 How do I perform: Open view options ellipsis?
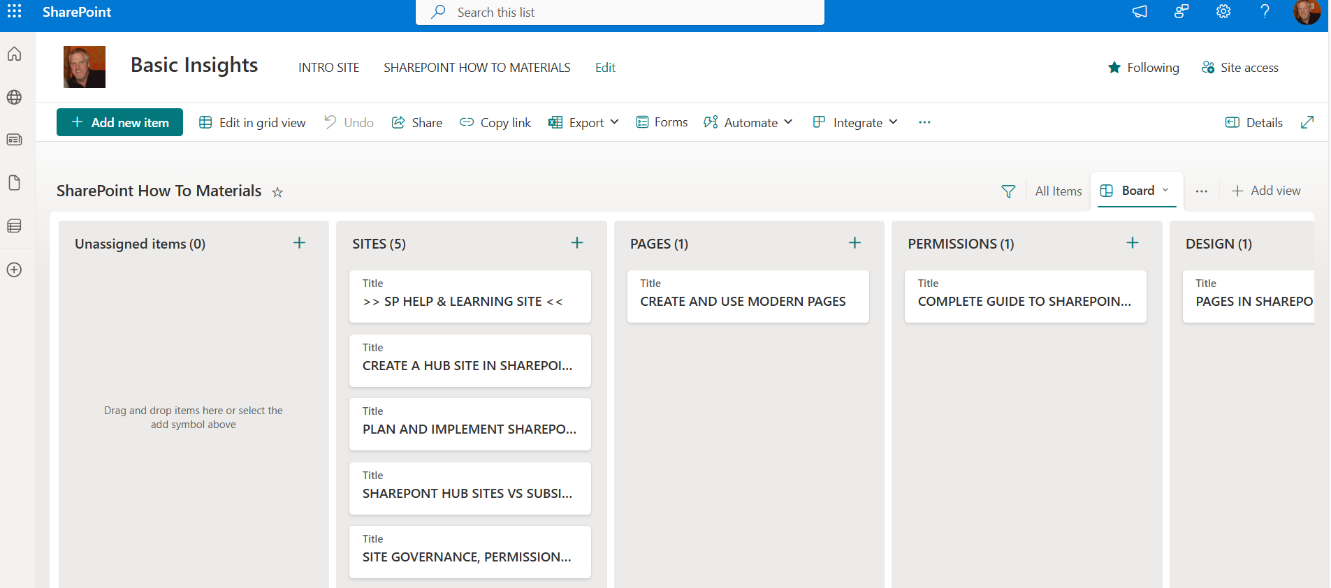[1201, 191]
